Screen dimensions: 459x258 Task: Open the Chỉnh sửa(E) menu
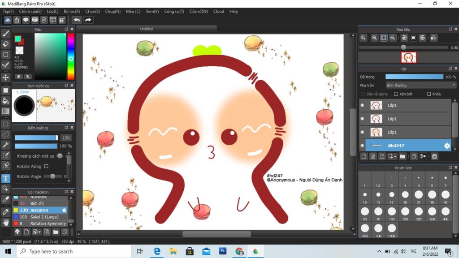coord(30,11)
